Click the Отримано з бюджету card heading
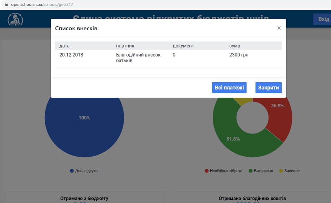The image size is (331, 203). pos(84,199)
